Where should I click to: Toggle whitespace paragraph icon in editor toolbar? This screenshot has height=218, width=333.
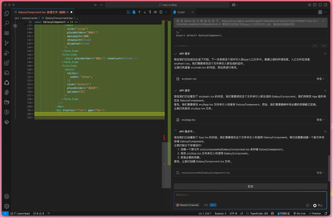(150, 12)
